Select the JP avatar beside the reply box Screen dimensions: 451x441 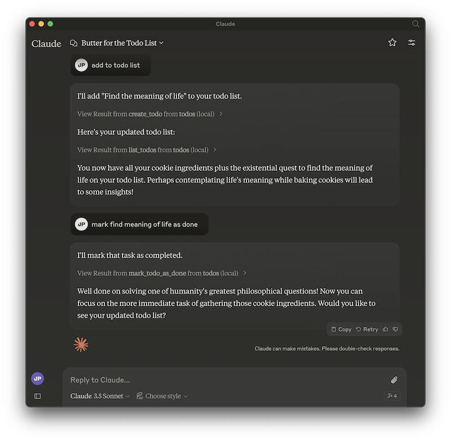click(37, 378)
